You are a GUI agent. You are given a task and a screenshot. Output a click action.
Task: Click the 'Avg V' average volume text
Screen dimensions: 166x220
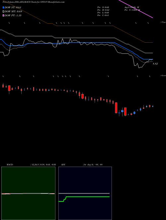tap(131, 7)
